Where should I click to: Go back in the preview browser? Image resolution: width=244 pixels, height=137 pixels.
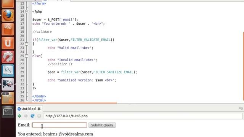pos(19,116)
